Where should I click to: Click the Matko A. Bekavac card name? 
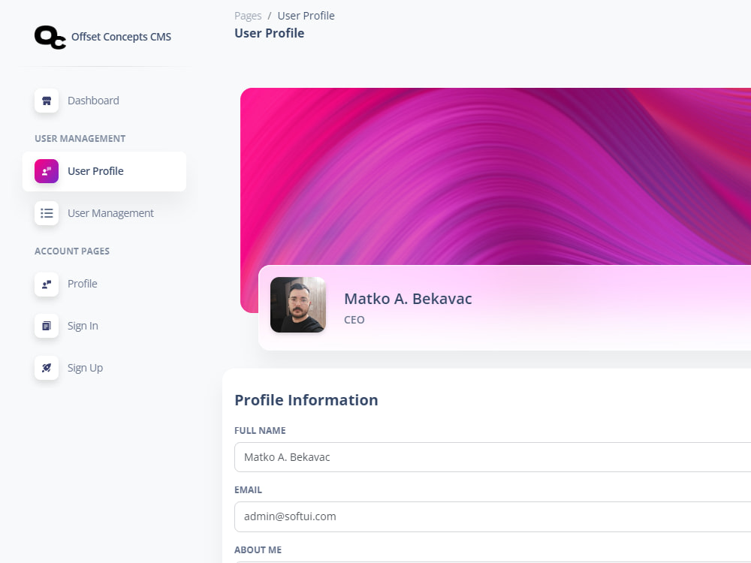408,299
